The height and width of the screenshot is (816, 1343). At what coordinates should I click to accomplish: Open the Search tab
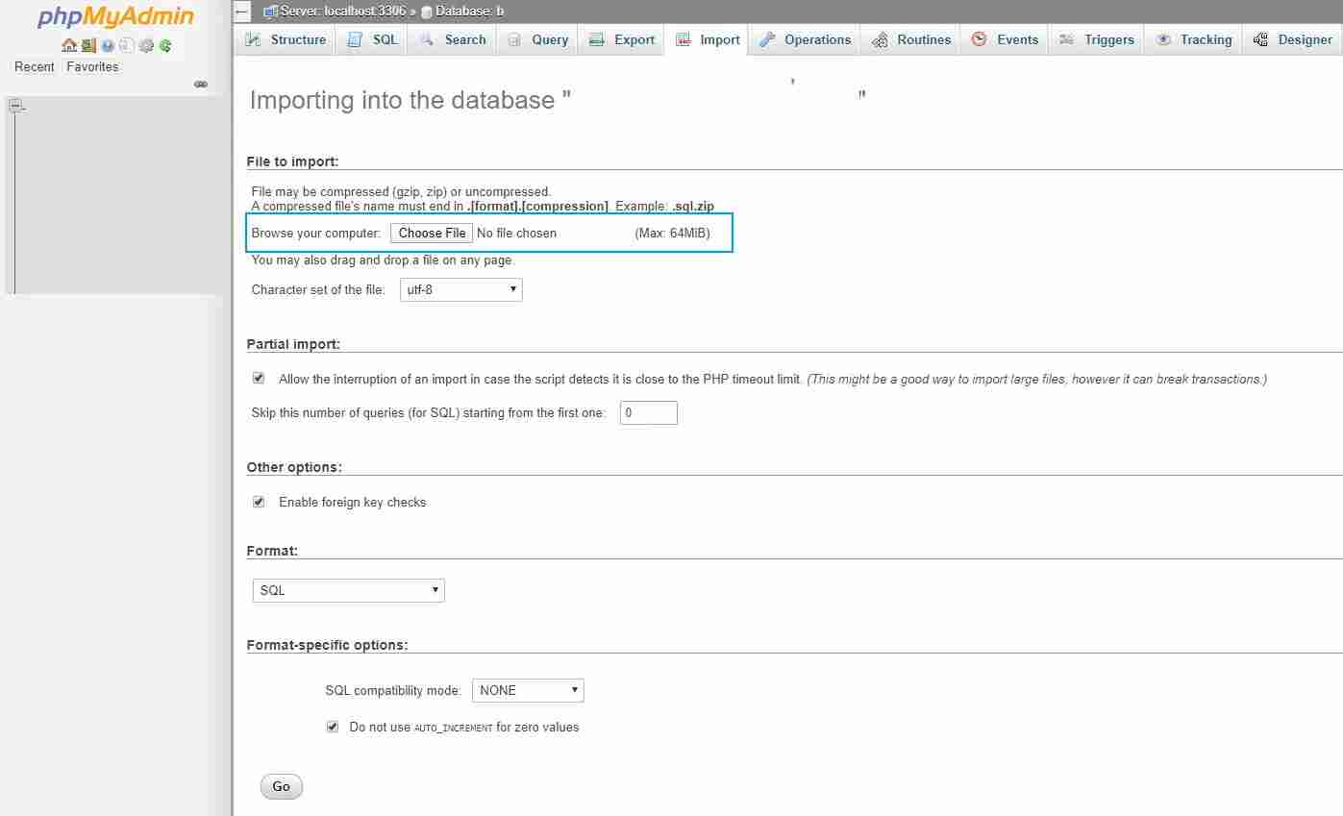(x=453, y=39)
